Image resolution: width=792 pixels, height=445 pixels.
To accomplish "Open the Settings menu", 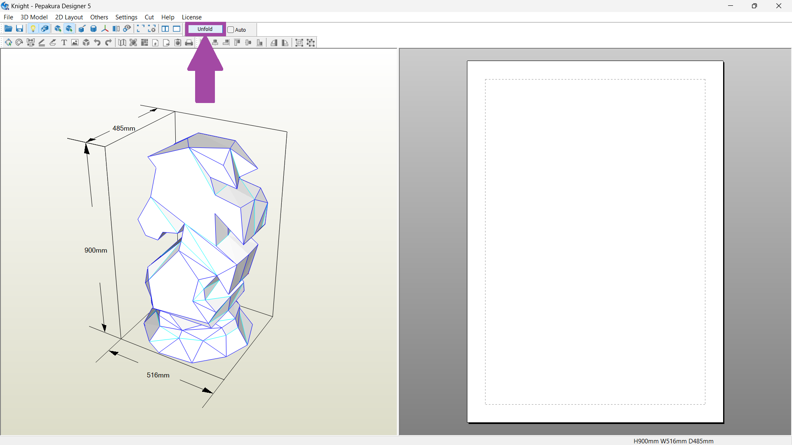I will click(126, 17).
